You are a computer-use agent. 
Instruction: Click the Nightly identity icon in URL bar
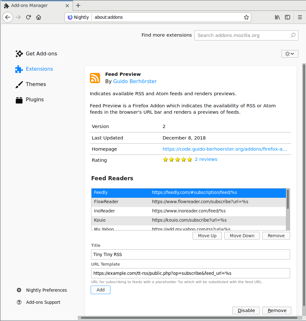pos(70,17)
